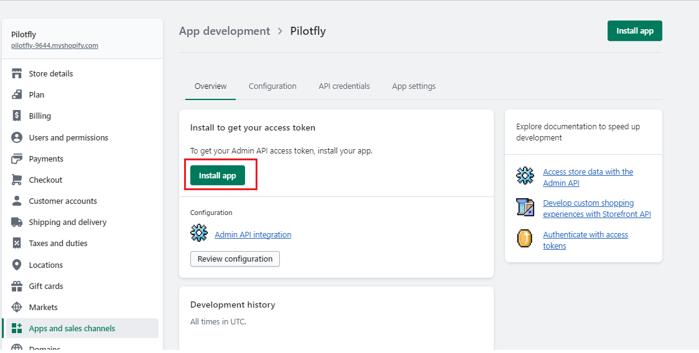Click the Users and permissions person icon

coord(17,137)
